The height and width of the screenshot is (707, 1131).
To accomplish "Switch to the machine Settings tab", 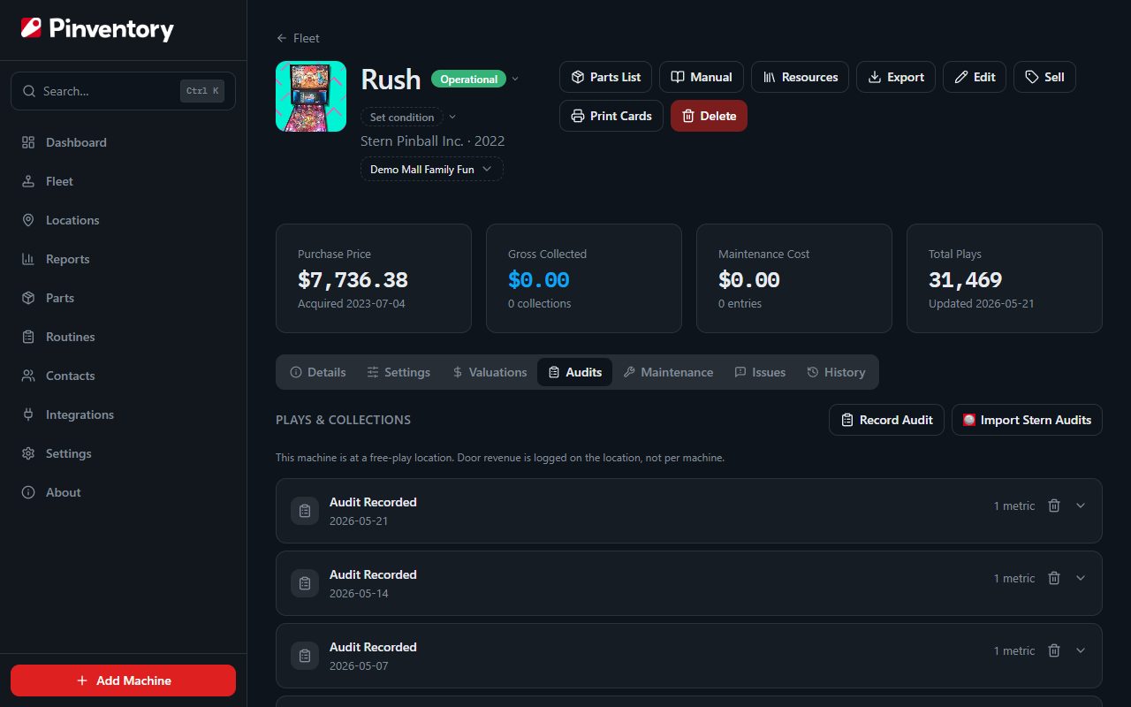I will [399, 372].
